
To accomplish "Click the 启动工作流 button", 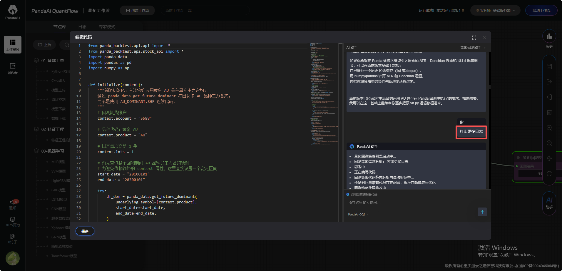I will (x=541, y=10).
